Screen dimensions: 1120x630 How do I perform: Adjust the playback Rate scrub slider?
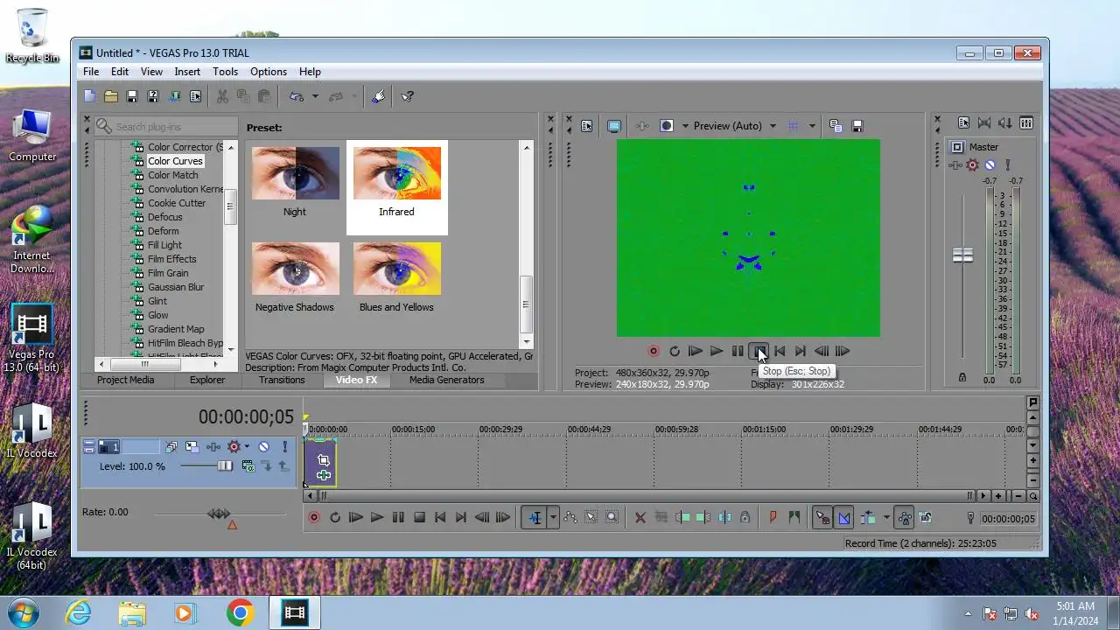click(x=219, y=514)
